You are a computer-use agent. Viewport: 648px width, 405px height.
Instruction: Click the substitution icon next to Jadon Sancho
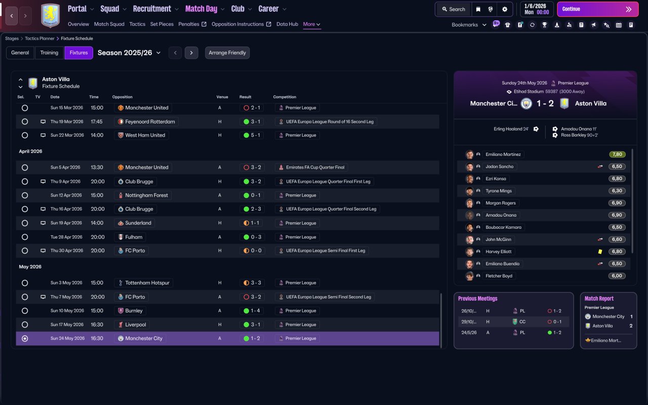coord(600,167)
